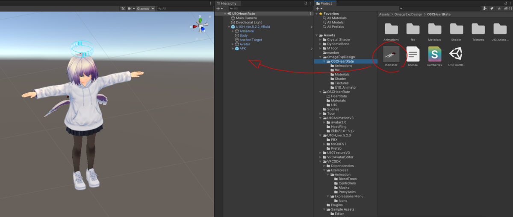Switch to the Project tab
This screenshot has height=217, width=513.
point(324,3)
